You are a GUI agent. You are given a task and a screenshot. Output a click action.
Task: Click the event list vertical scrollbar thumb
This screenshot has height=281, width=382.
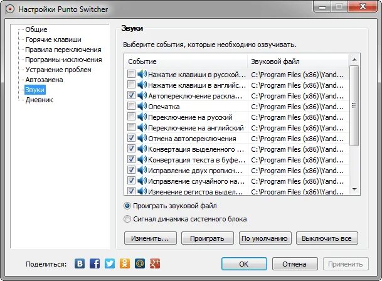(x=354, y=105)
